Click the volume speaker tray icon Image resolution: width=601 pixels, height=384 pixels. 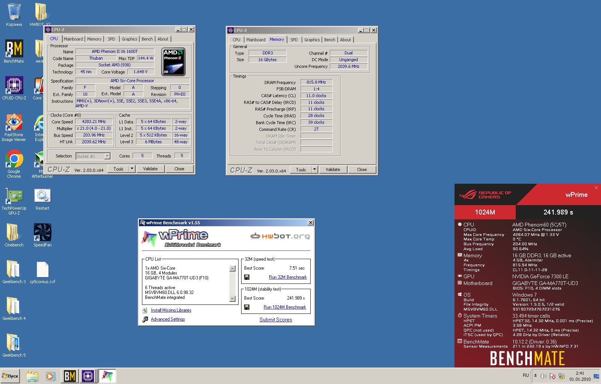[x=543, y=376]
